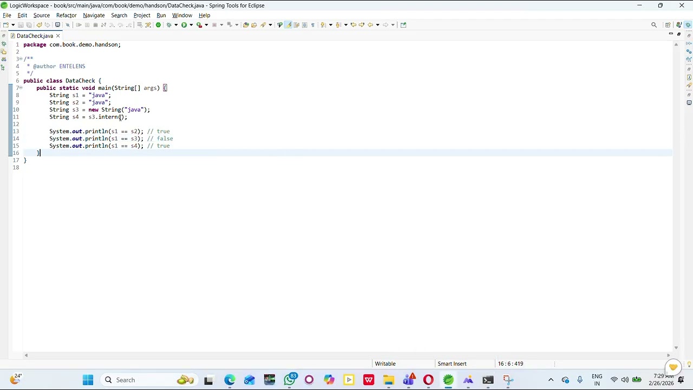Open the Navigate menu
Image resolution: width=693 pixels, height=390 pixels.
click(x=94, y=15)
